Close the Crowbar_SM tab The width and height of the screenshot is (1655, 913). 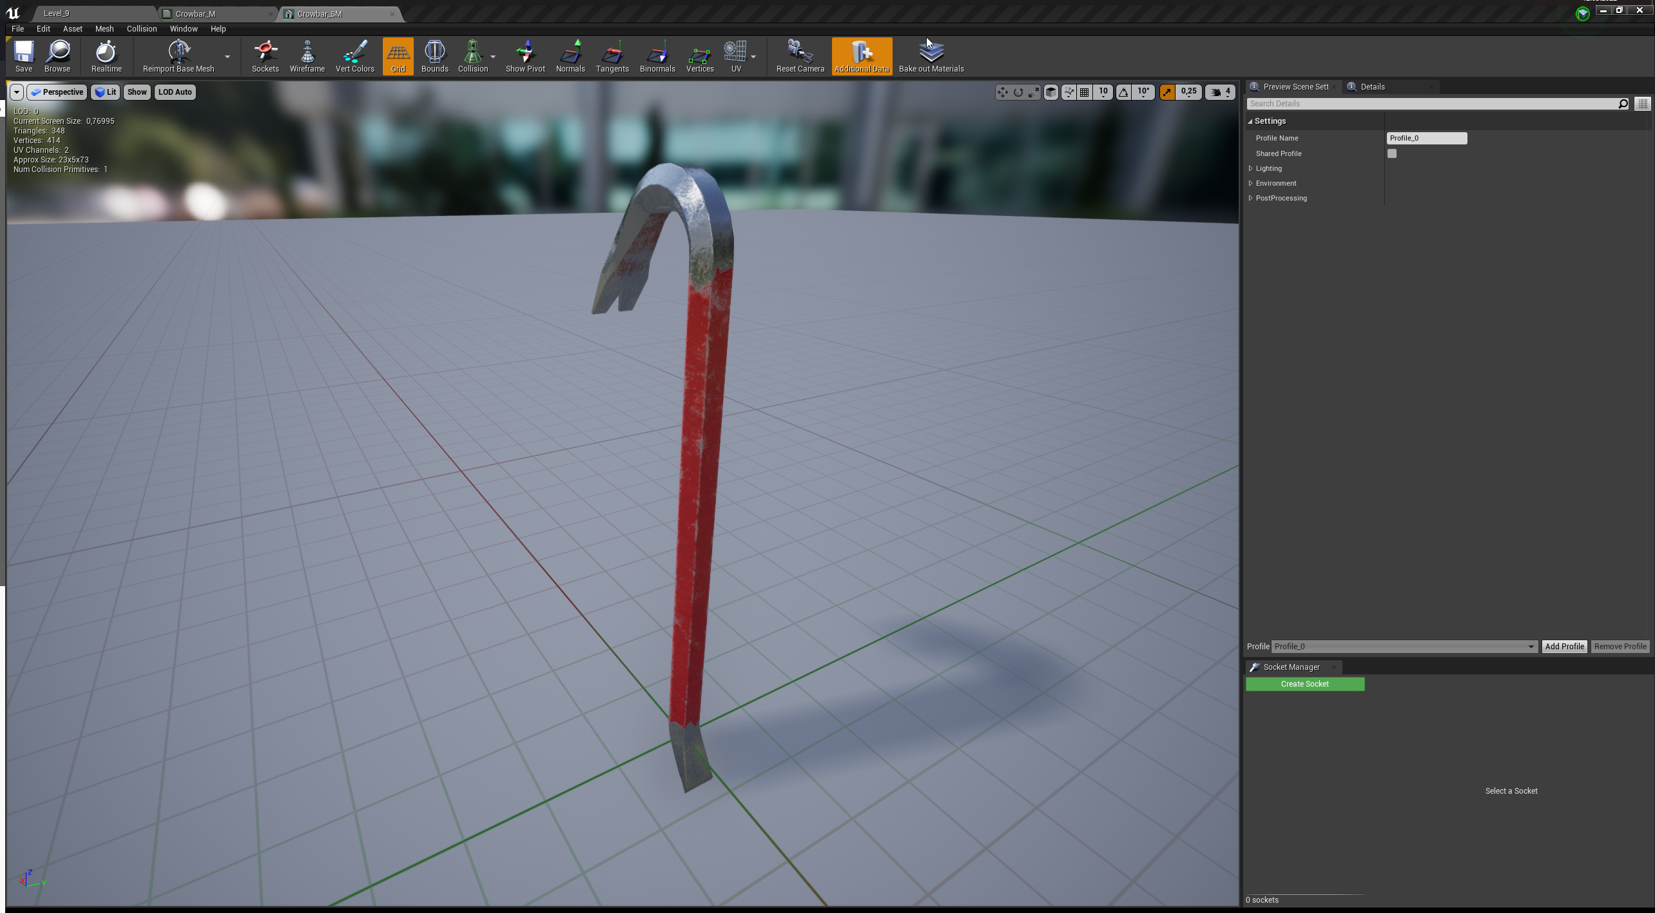point(392,14)
